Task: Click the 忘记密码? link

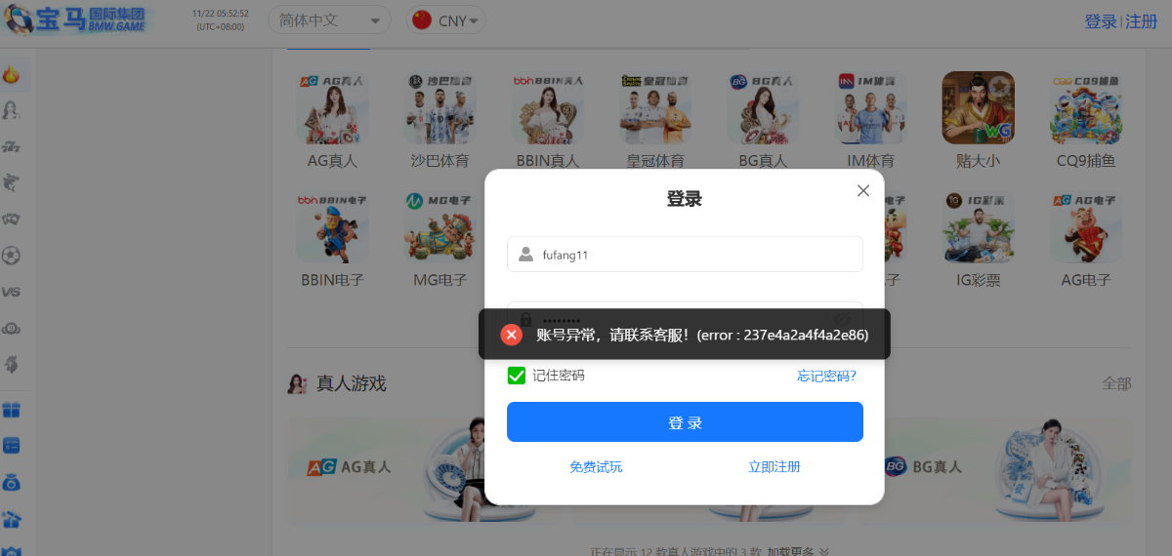Action: 826,376
